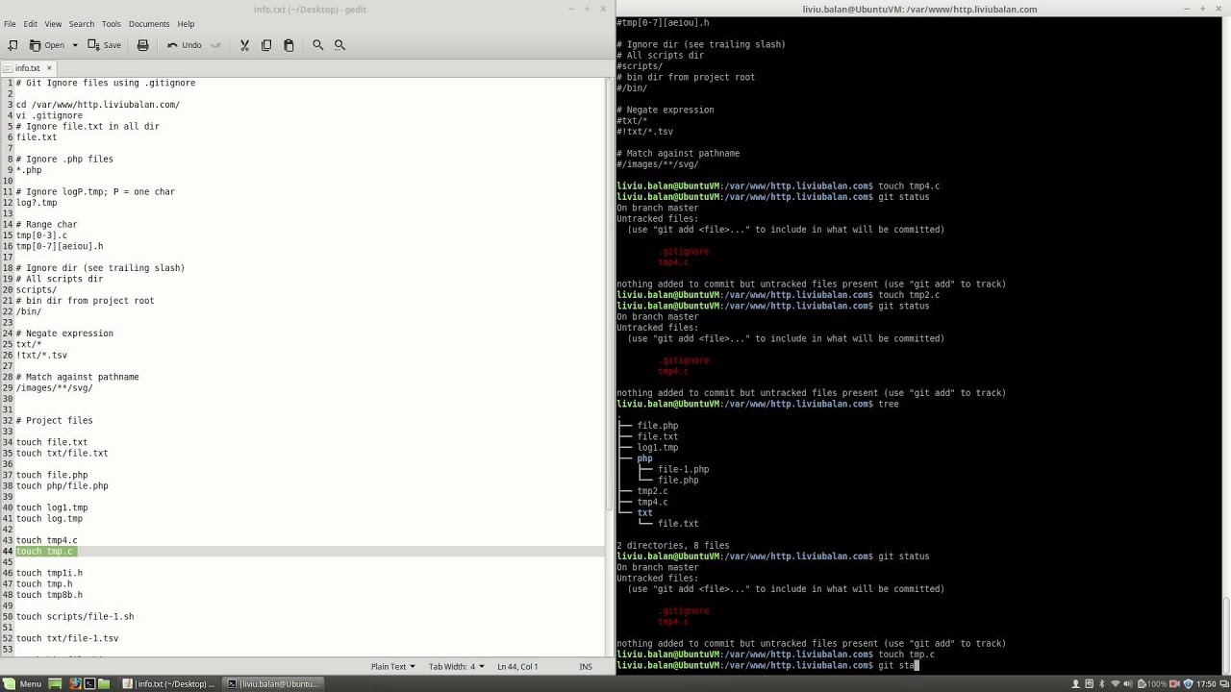Screen dimensions: 1231x692
Task: Open Find with the magnifier icon
Action: [317, 45]
